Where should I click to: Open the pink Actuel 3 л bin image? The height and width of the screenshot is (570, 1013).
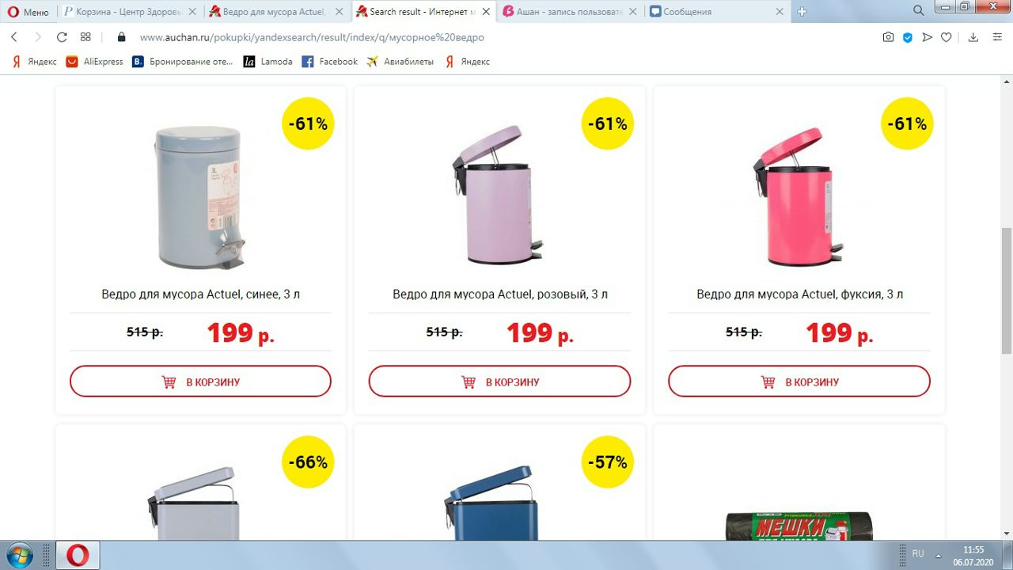tap(499, 193)
